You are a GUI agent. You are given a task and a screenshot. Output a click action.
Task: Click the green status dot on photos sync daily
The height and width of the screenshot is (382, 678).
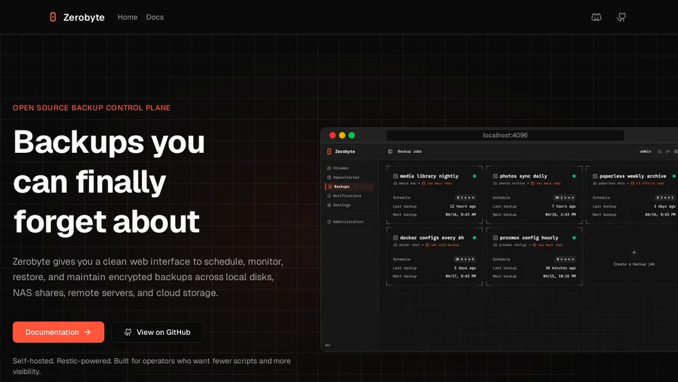click(574, 176)
